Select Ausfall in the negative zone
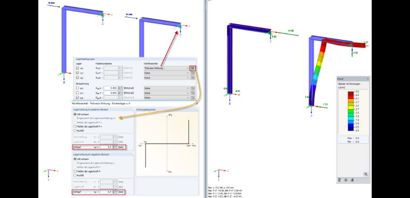The width and height of the screenshot is (410, 198). [75, 175]
